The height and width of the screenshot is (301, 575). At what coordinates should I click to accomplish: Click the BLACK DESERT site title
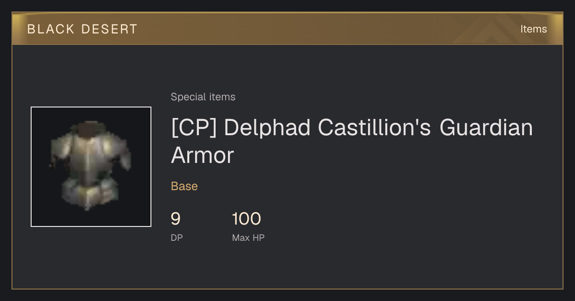[82, 29]
